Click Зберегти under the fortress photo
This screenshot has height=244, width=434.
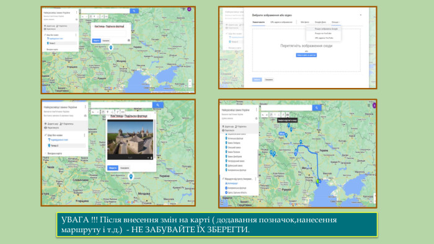pos(113,168)
